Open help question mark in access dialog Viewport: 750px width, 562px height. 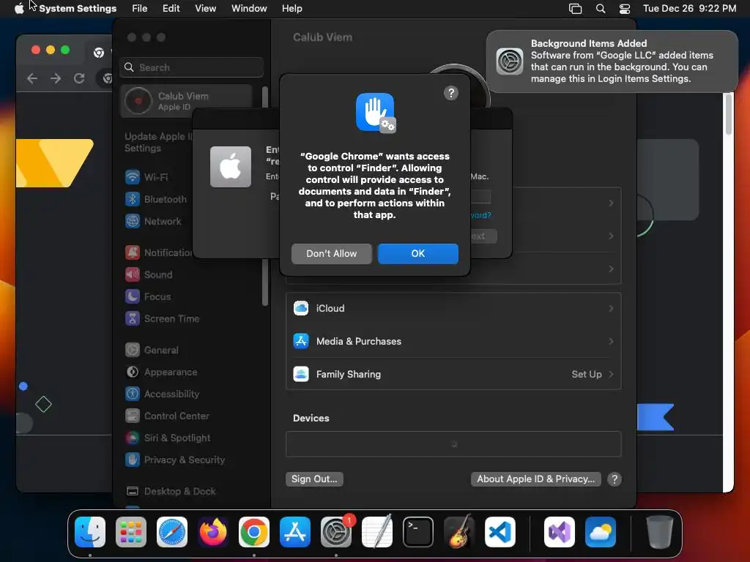(x=450, y=93)
